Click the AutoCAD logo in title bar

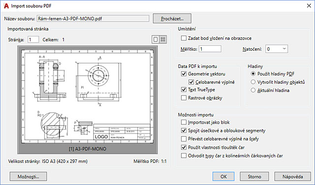click(6, 6)
